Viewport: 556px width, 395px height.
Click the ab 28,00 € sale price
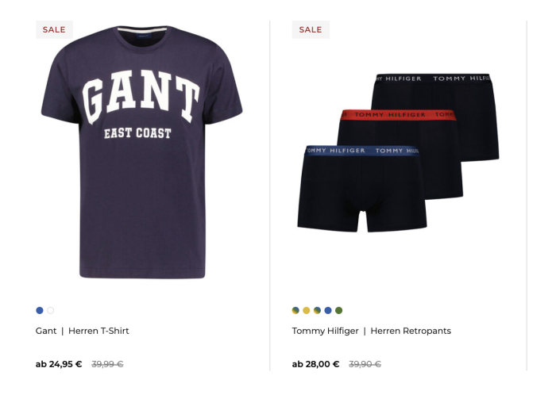315,364
